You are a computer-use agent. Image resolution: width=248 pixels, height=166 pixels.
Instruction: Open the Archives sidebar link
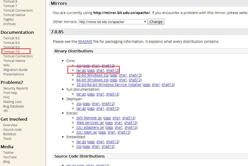coord(10,24)
